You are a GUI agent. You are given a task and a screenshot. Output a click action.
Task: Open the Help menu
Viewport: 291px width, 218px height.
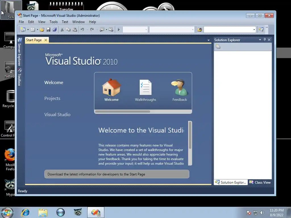click(92, 22)
